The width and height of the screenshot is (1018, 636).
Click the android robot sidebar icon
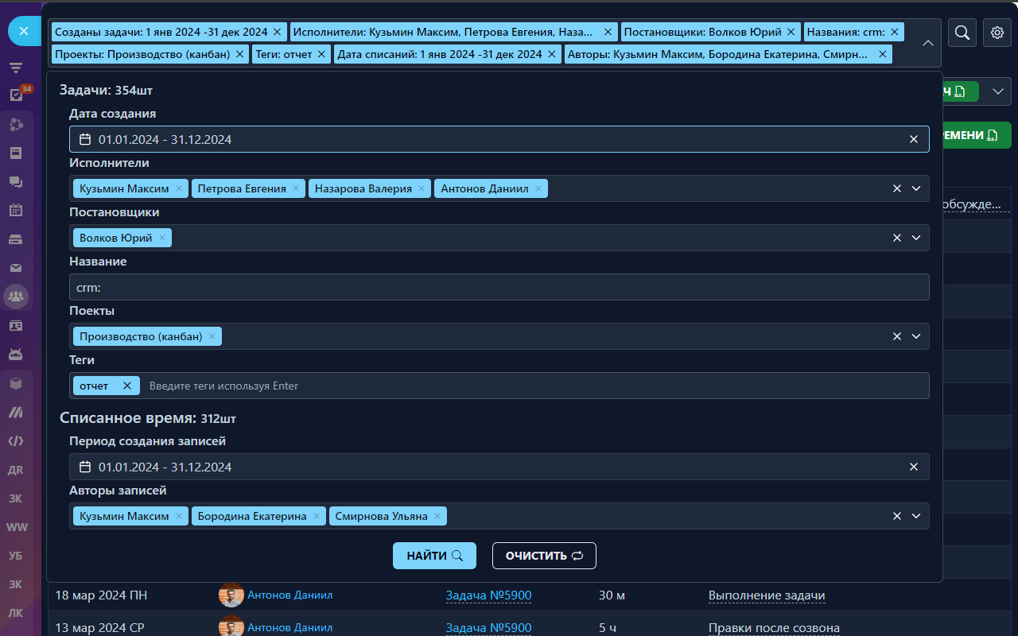point(16,354)
